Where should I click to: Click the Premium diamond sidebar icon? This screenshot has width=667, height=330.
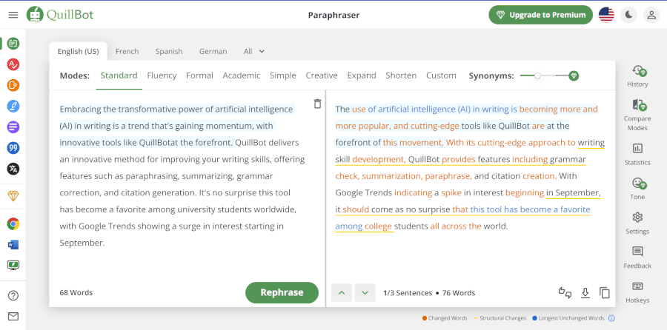tap(13, 196)
